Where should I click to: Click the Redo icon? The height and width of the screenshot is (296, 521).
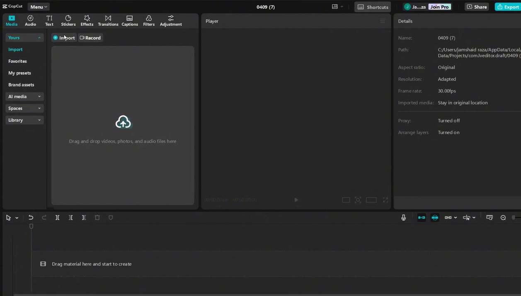(x=44, y=218)
